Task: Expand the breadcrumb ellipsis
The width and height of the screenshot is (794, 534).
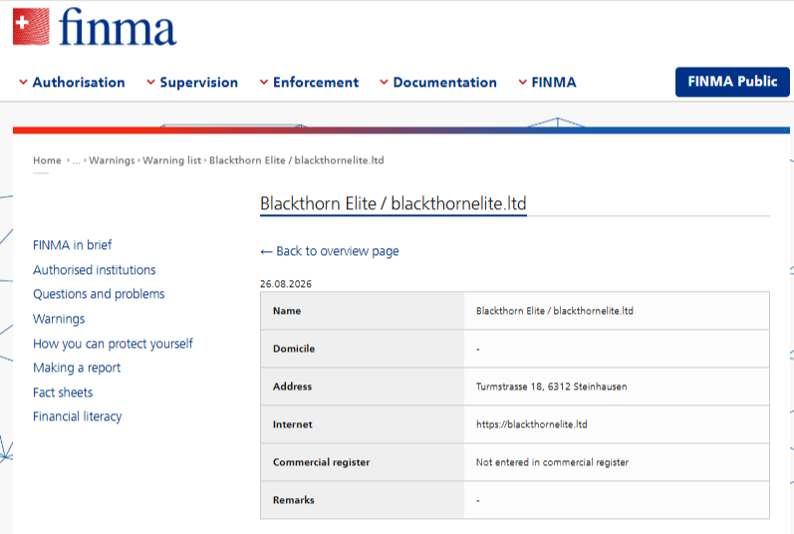Action: pyautogui.click(x=76, y=161)
